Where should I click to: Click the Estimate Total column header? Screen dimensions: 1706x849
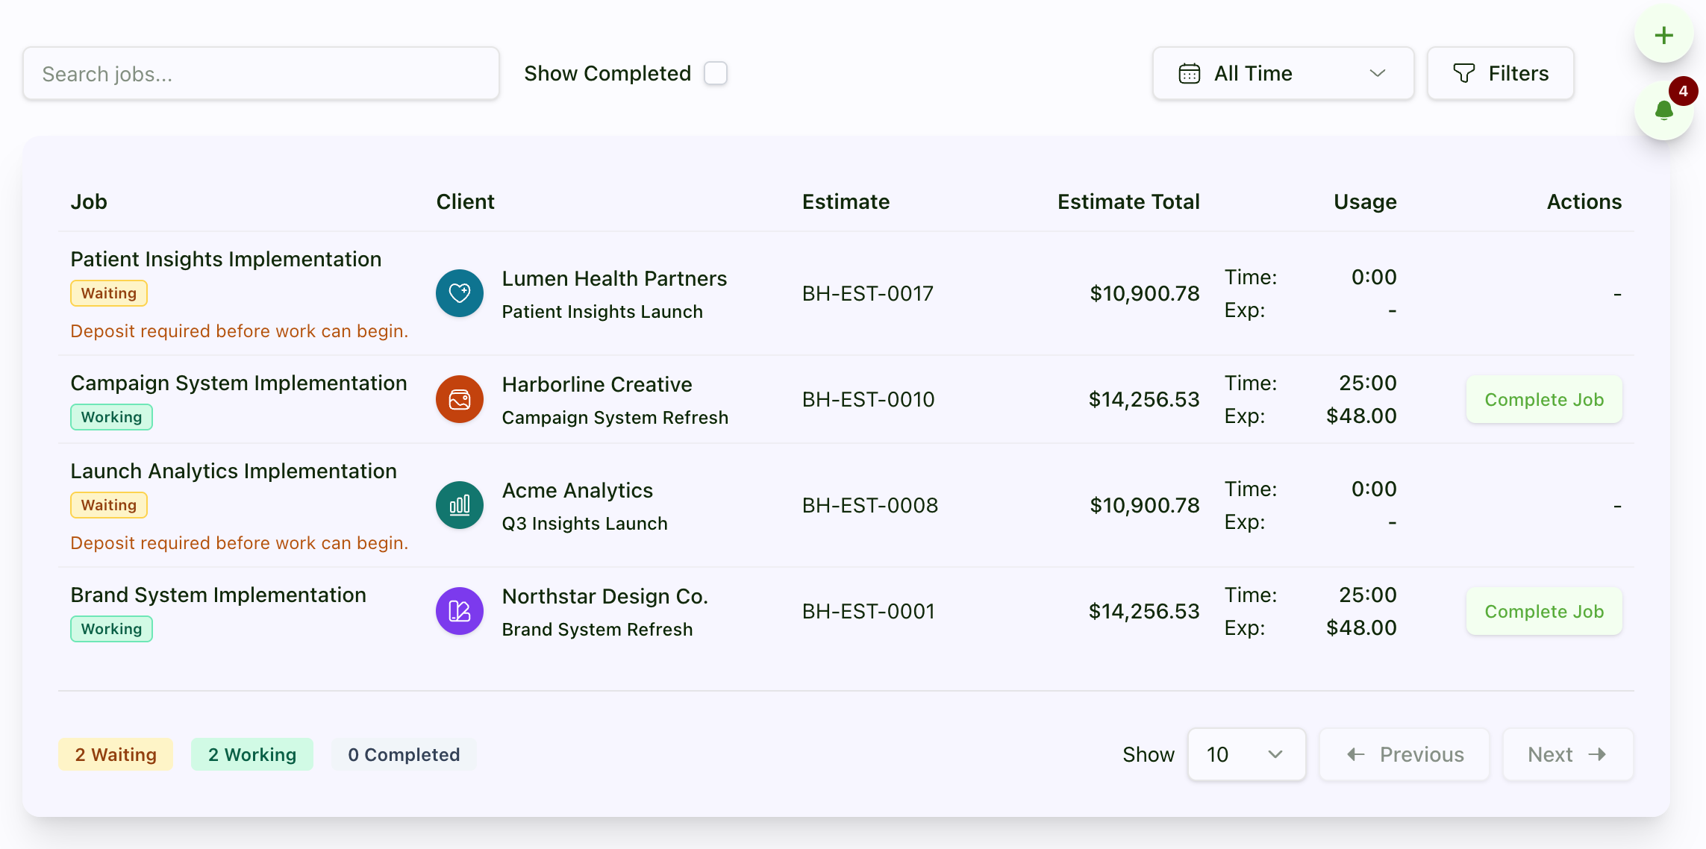(x=1128, y=201)
